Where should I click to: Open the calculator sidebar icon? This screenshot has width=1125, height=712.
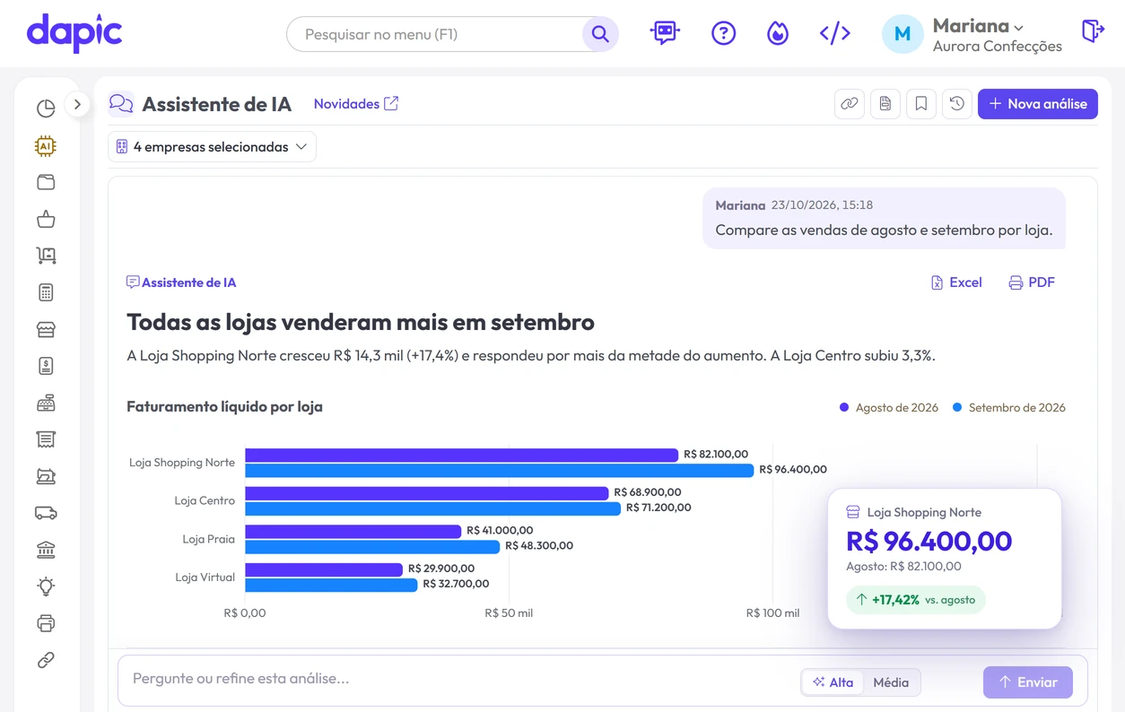(46, 292)
